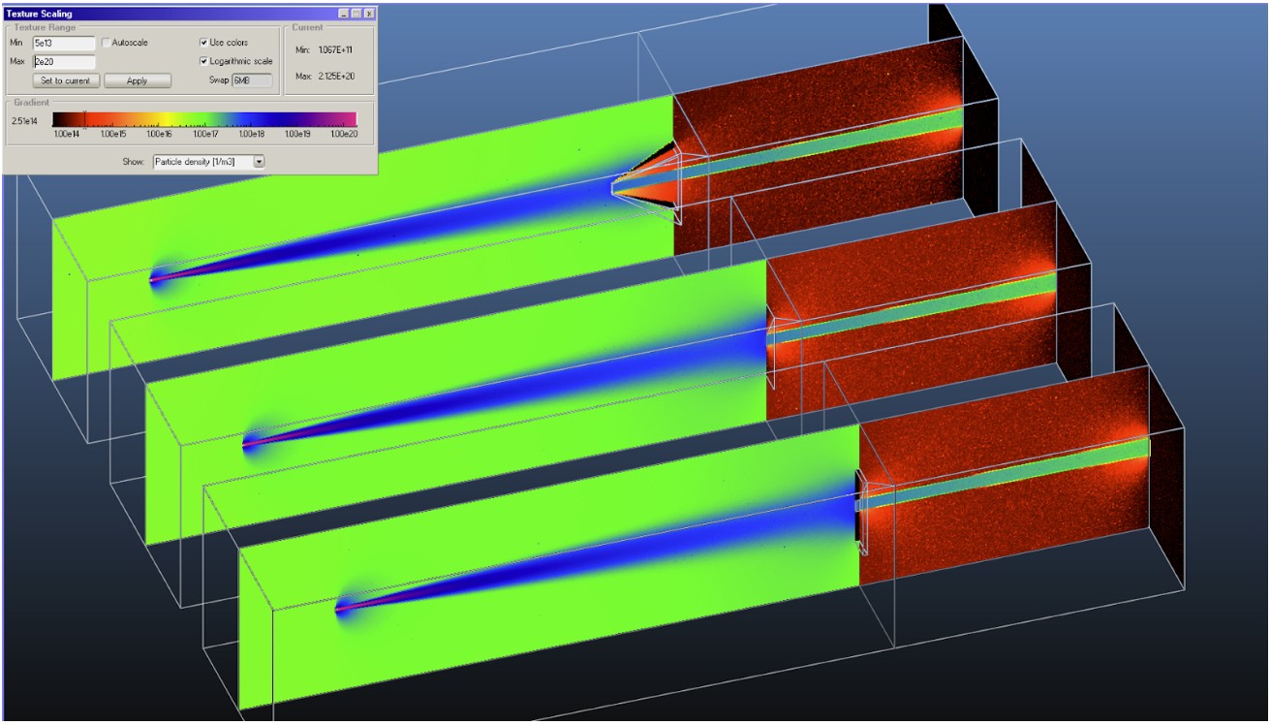This screenshot has height=725, width=1271.
Task: Click the Particle density combo box text
Action: point(201,162)
